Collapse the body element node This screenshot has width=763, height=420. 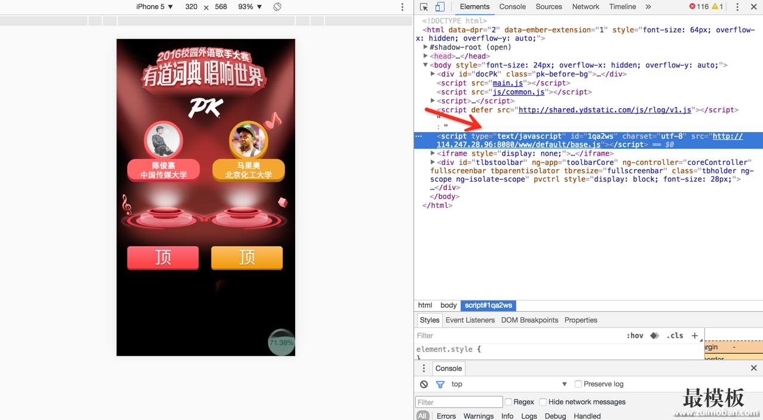pyautogui.click(x=425, y=65)
